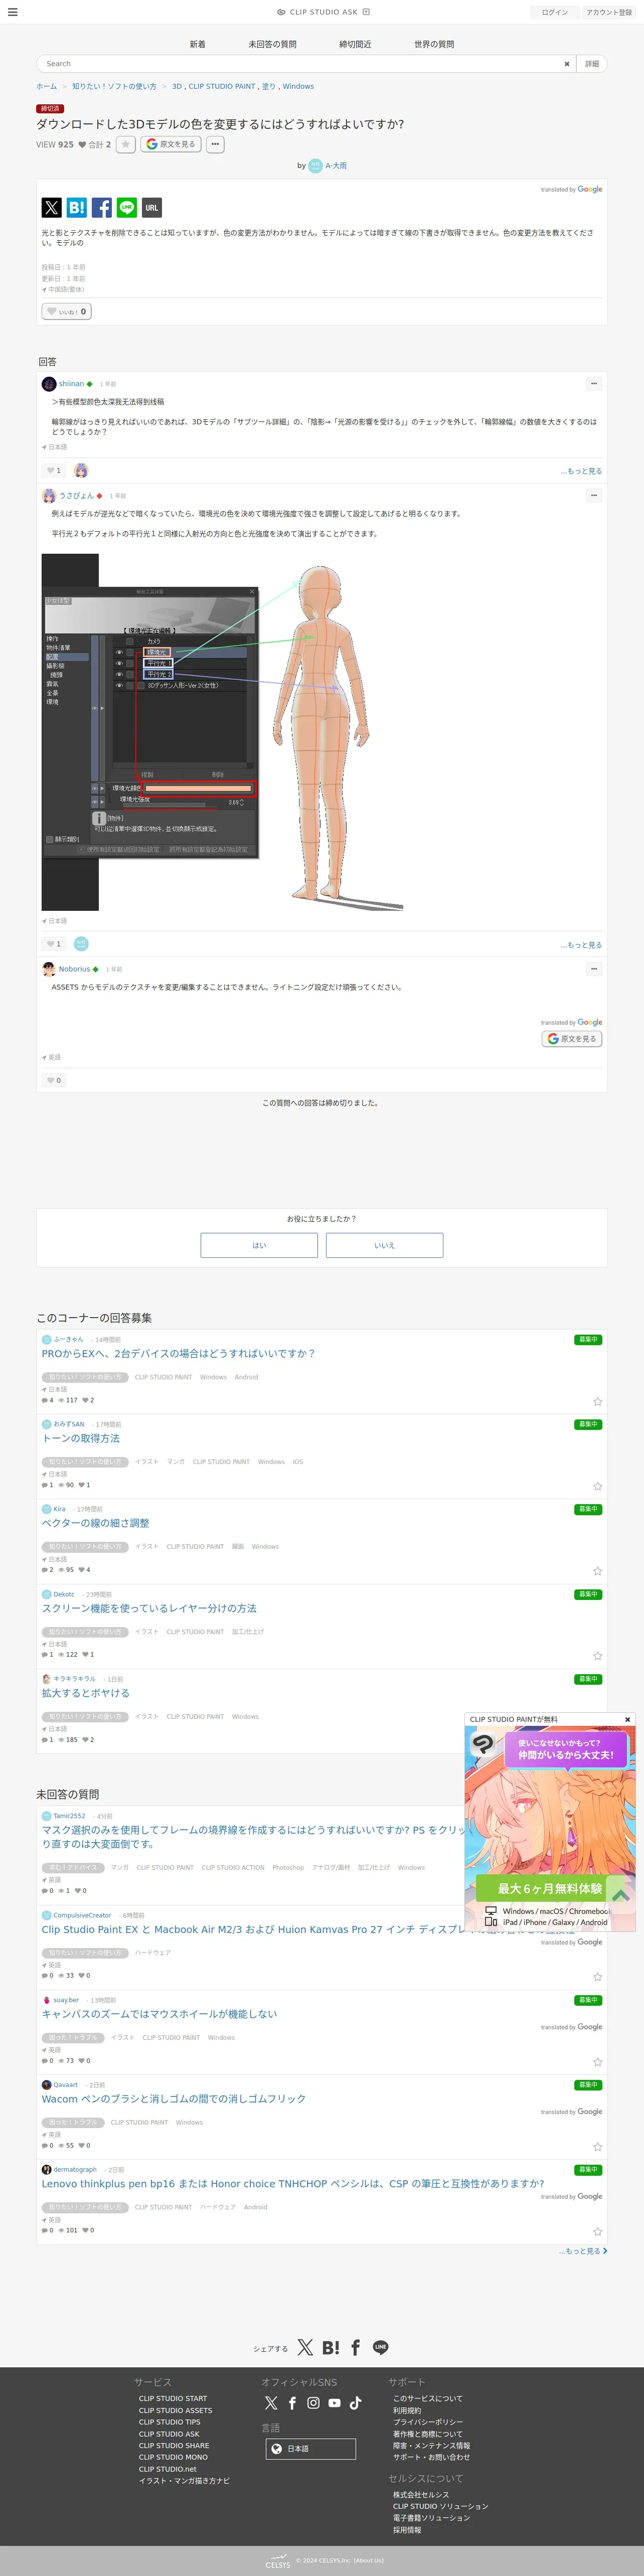Favorite the question with the star button

(x=125, y=144)
